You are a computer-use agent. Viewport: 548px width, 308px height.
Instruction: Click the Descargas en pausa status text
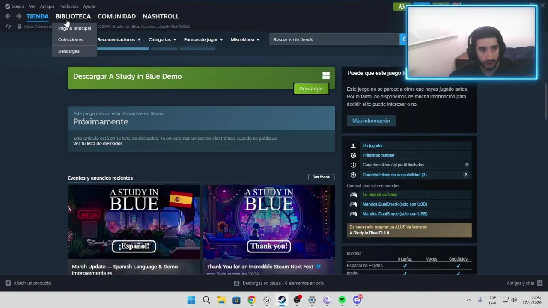click(x=283, y=283)
